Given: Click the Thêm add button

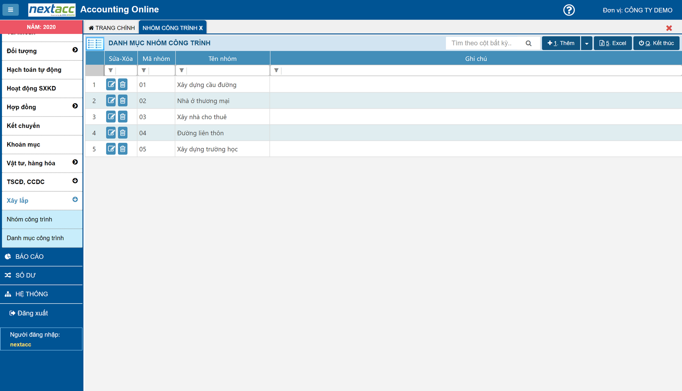Looking at the screenshot, I should [561, 43].
